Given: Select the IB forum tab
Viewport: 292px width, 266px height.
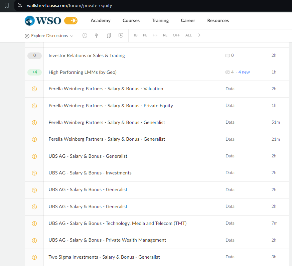Looking at the screenshot, I should 136,35.
